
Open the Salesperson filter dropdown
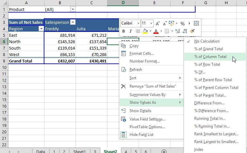point(73,22)
